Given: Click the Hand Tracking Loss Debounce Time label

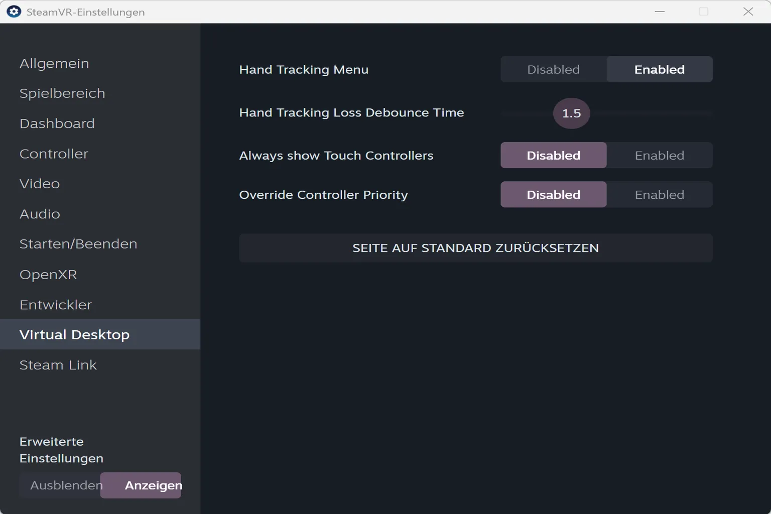Looking at the screenshot, I should pos(351,112).
